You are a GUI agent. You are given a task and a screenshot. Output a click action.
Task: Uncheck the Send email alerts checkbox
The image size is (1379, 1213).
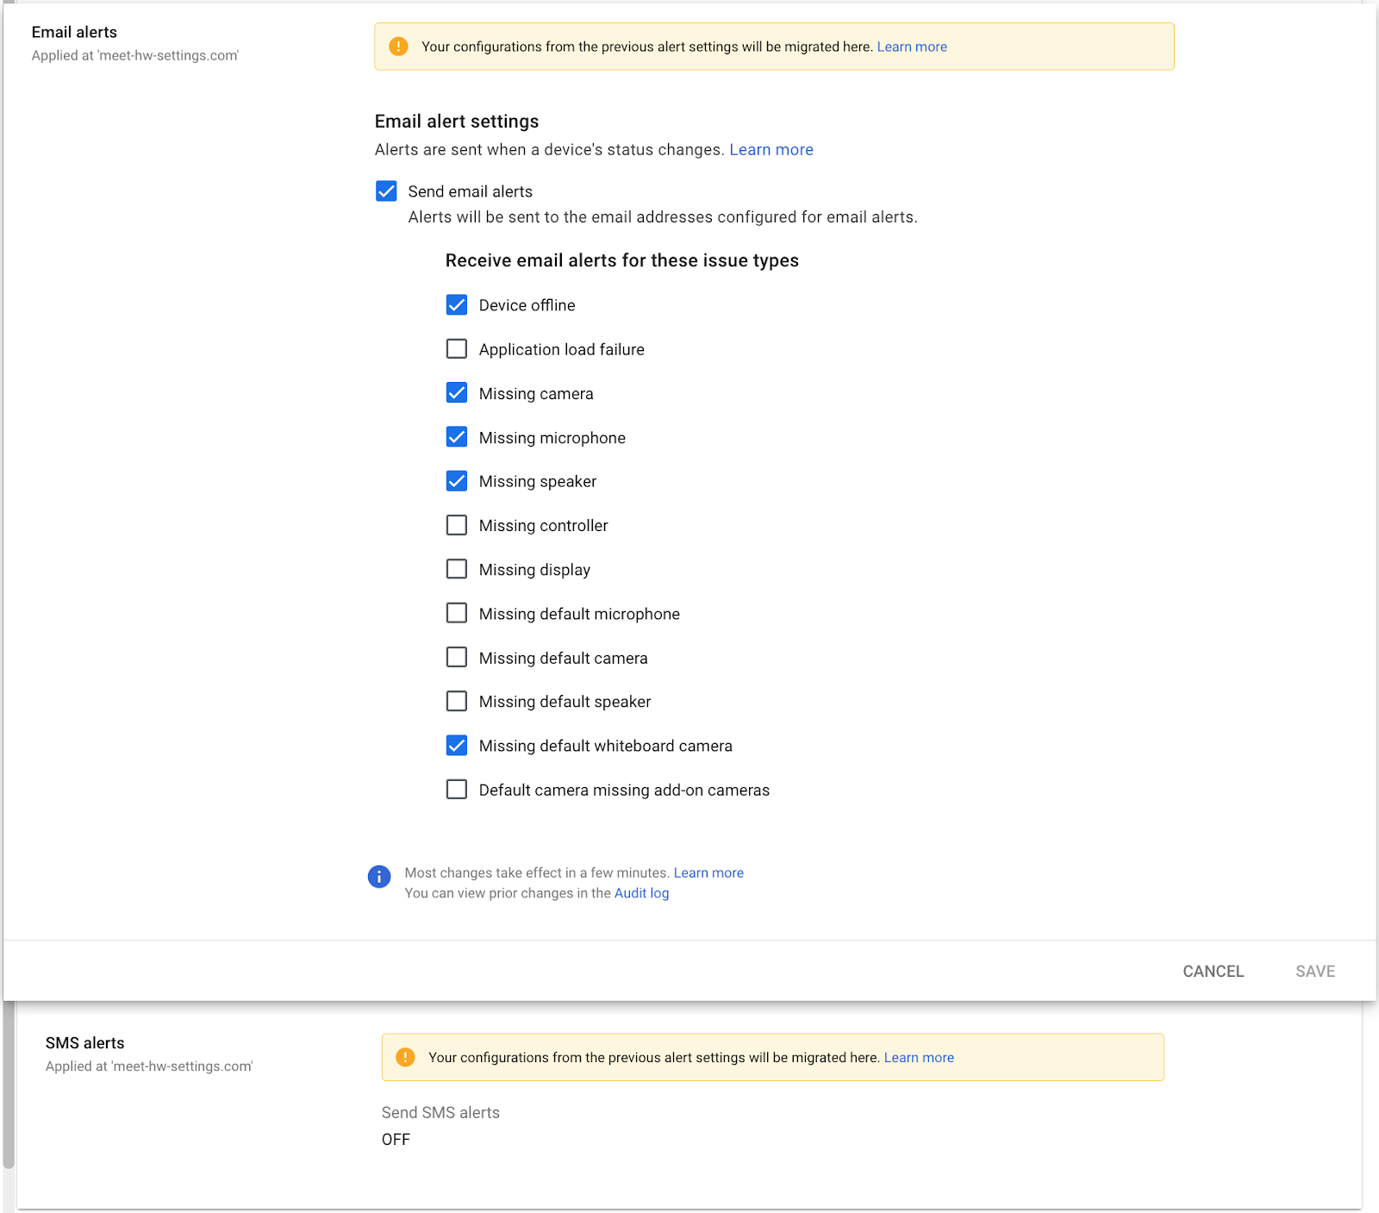(x=386, y=191)
